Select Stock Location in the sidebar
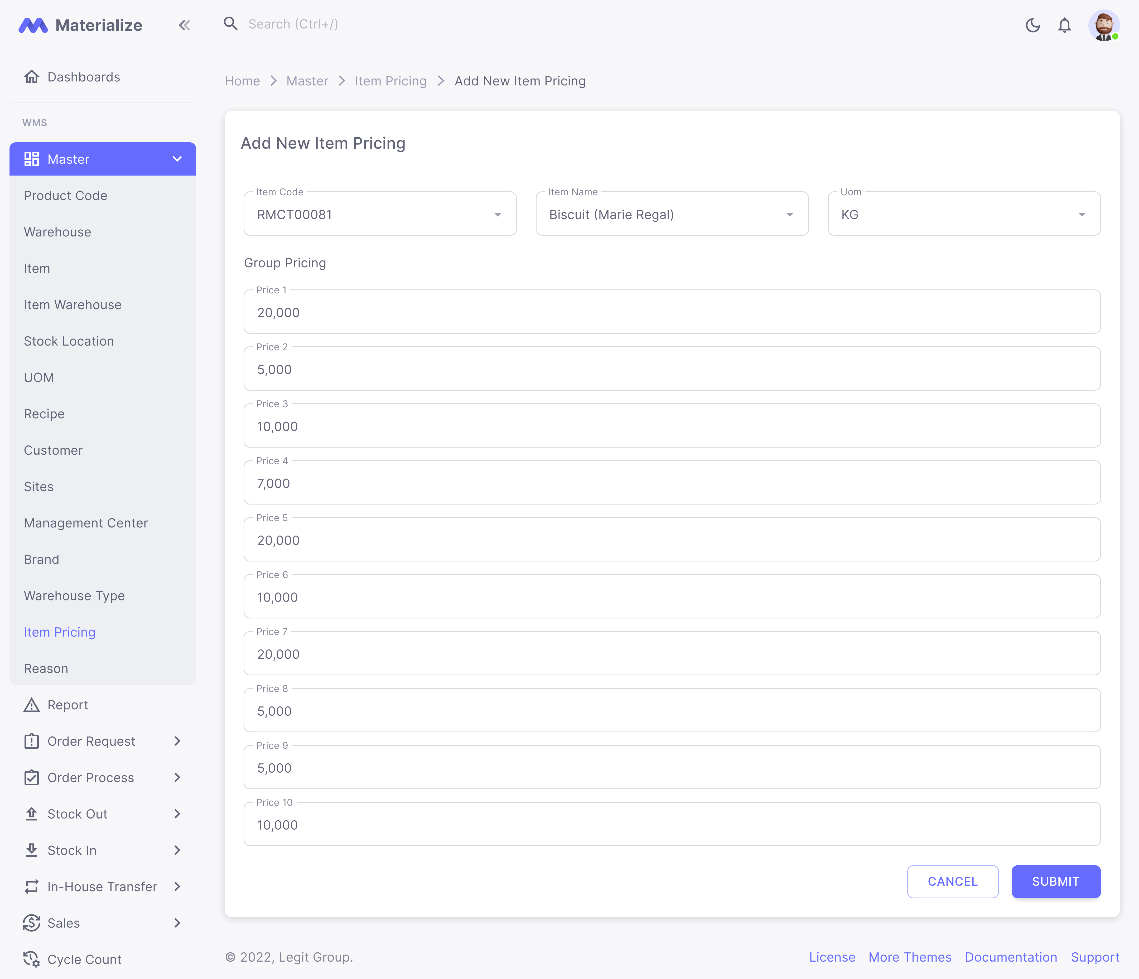 (x=69, y=341)
